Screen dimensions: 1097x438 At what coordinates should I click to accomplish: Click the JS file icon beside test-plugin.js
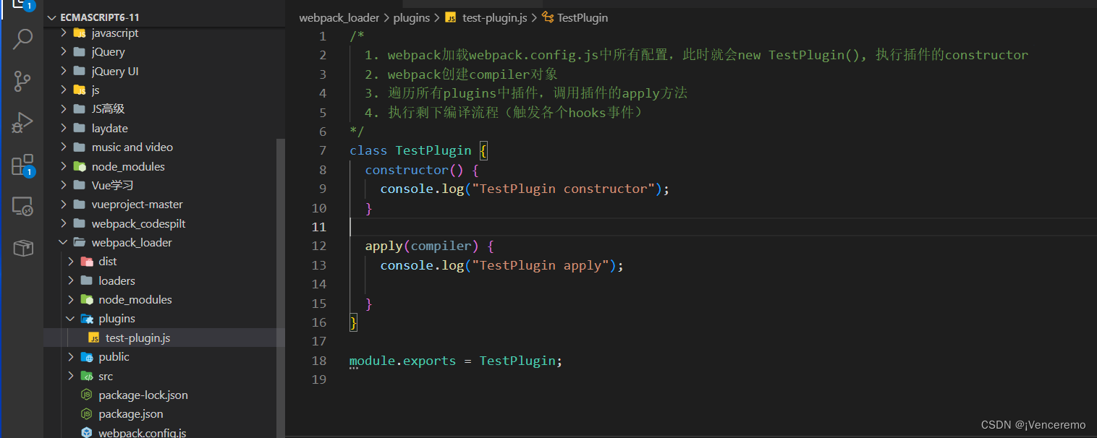pos(93,337)
